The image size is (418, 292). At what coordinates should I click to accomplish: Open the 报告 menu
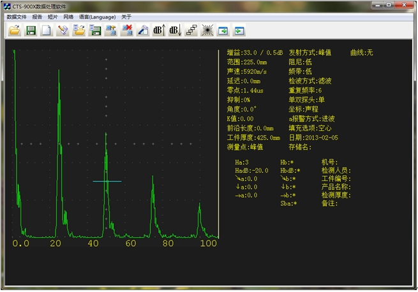(x=37, y=17)
